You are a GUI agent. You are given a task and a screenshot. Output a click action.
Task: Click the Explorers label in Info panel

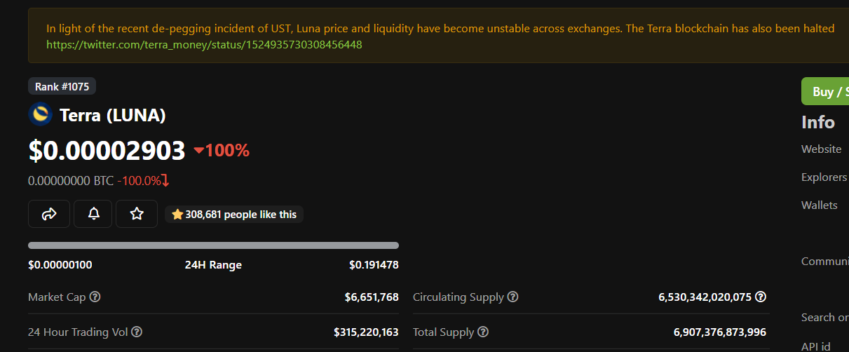click(824, 177)
